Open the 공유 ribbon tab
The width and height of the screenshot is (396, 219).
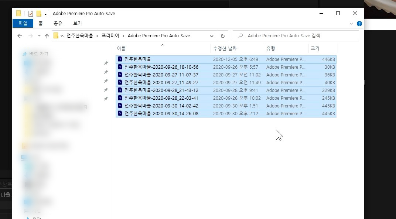tap(58, 23)
